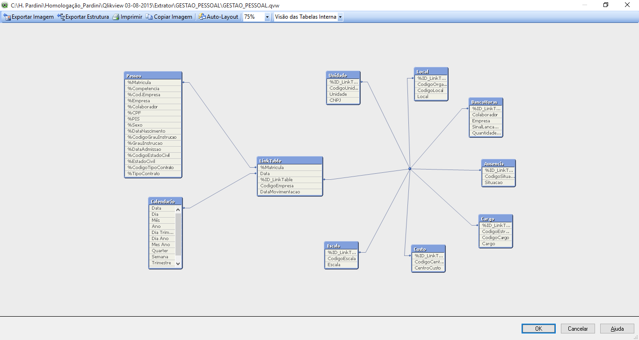
Task: Click the %Cod.Empresa field in Pessoa
Action: (153, 94)
